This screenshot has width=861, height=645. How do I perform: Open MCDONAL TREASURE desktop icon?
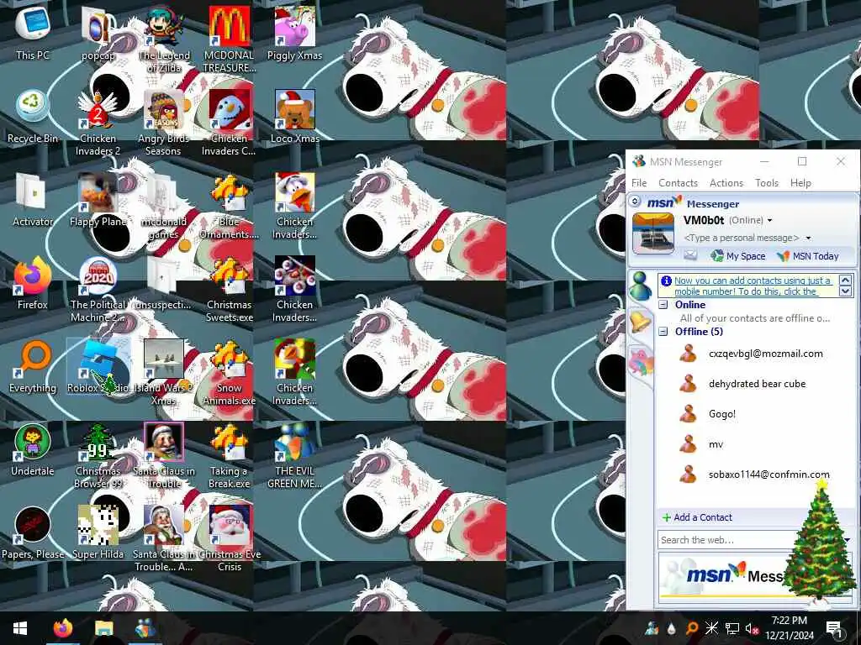click(229, 39)
